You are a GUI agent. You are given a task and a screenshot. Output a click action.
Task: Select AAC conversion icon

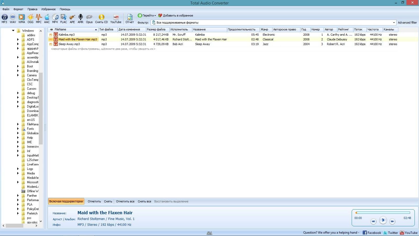pyautogui.click(x=47, y=19)
